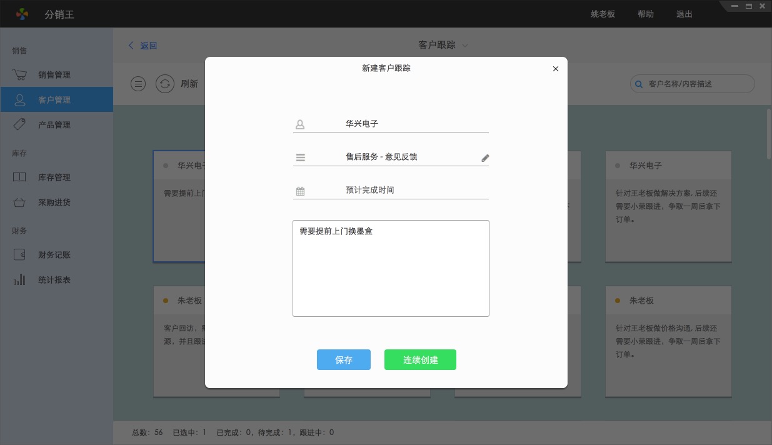
Task: Click the list icon beside 售后服务 - 意见反馈
Action: click(301, 157)
